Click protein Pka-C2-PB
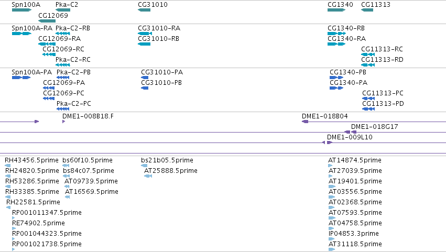The image size is (446, 252). pyautogui.click(x=73, y=72)
